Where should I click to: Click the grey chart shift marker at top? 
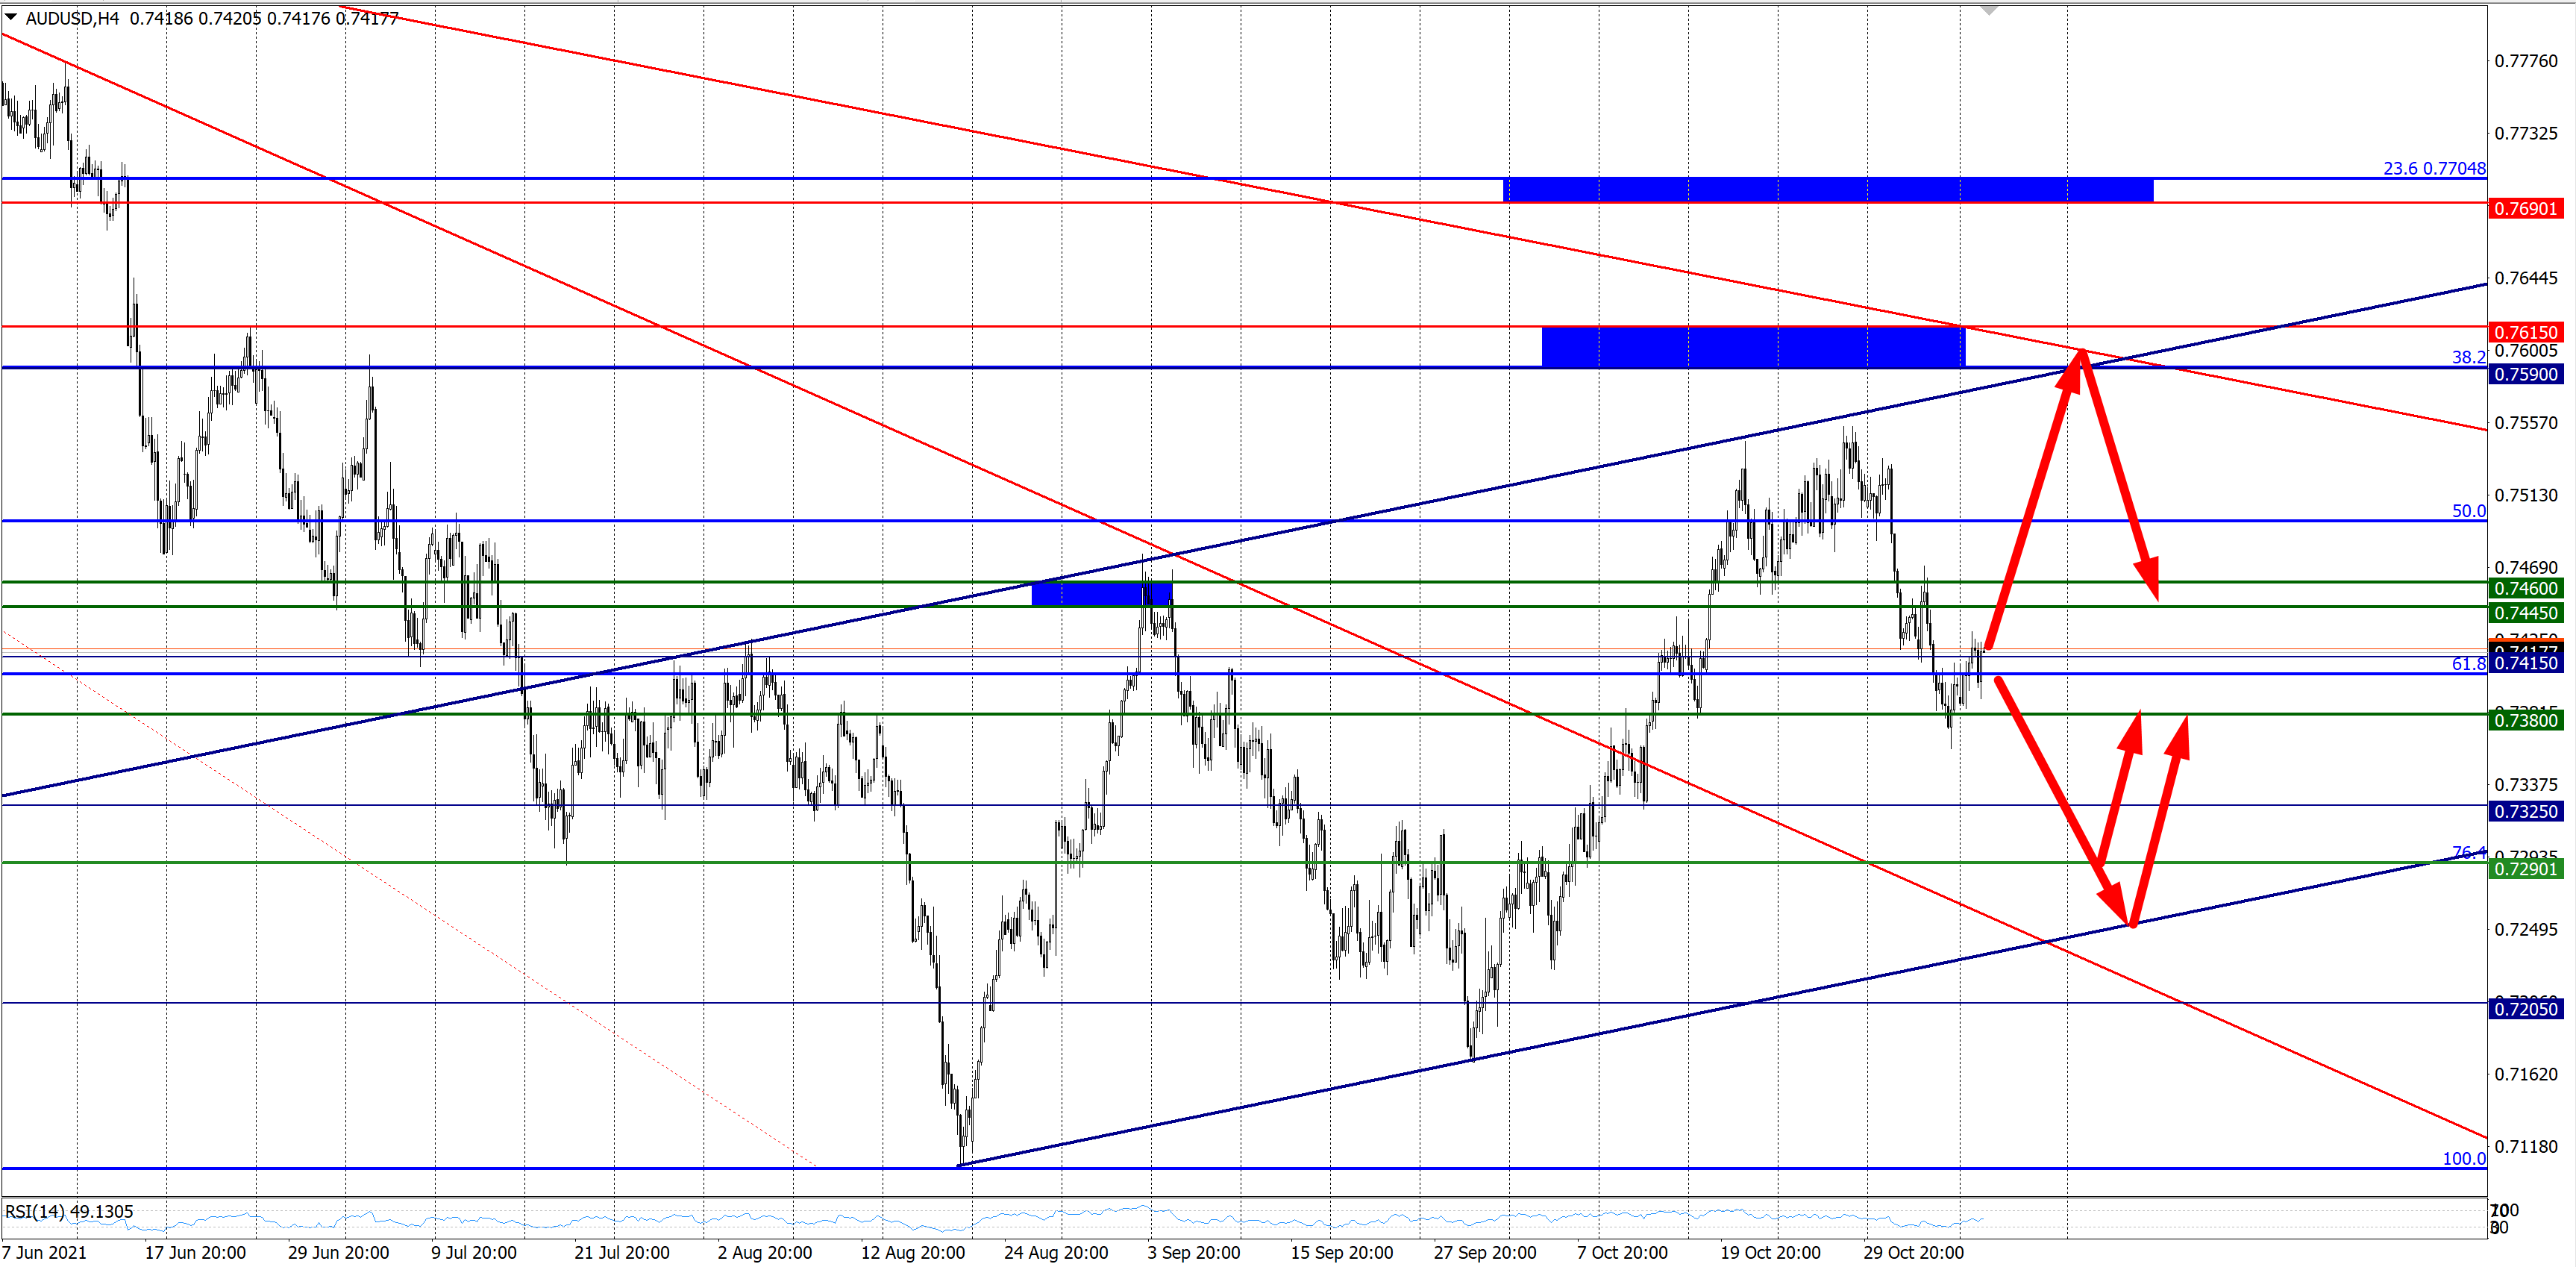[x=1989, y=10]
